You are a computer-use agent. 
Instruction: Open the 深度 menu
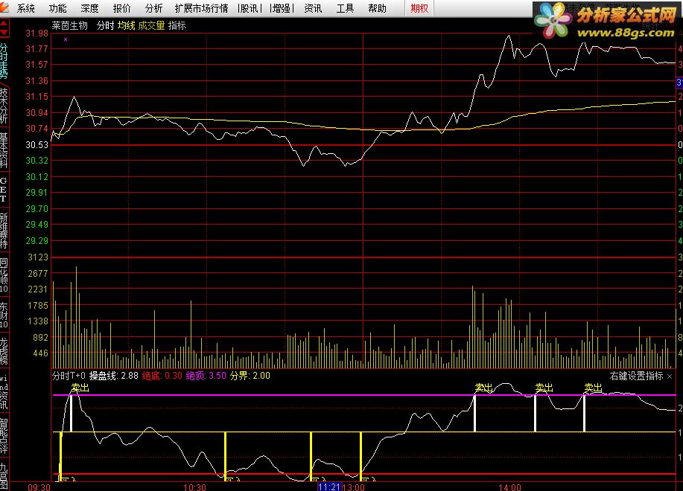(x=89, y=8)
